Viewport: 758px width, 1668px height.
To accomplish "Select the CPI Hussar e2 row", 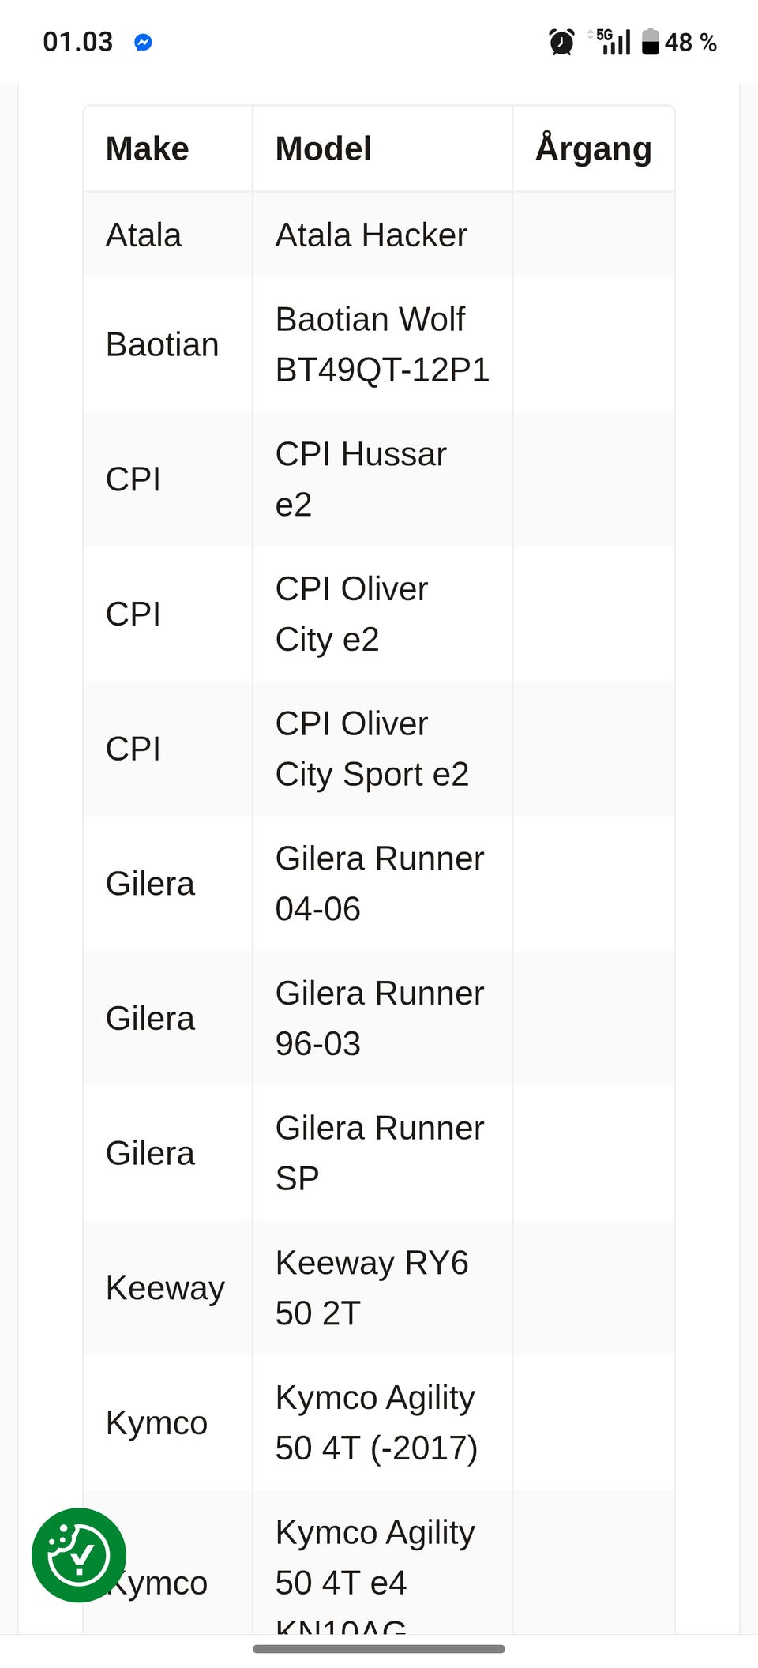I will pos(361,479).
